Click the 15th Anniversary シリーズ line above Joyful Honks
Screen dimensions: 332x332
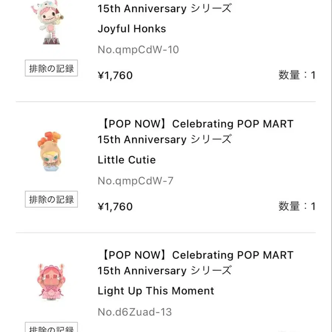click(x=165, y=8)
